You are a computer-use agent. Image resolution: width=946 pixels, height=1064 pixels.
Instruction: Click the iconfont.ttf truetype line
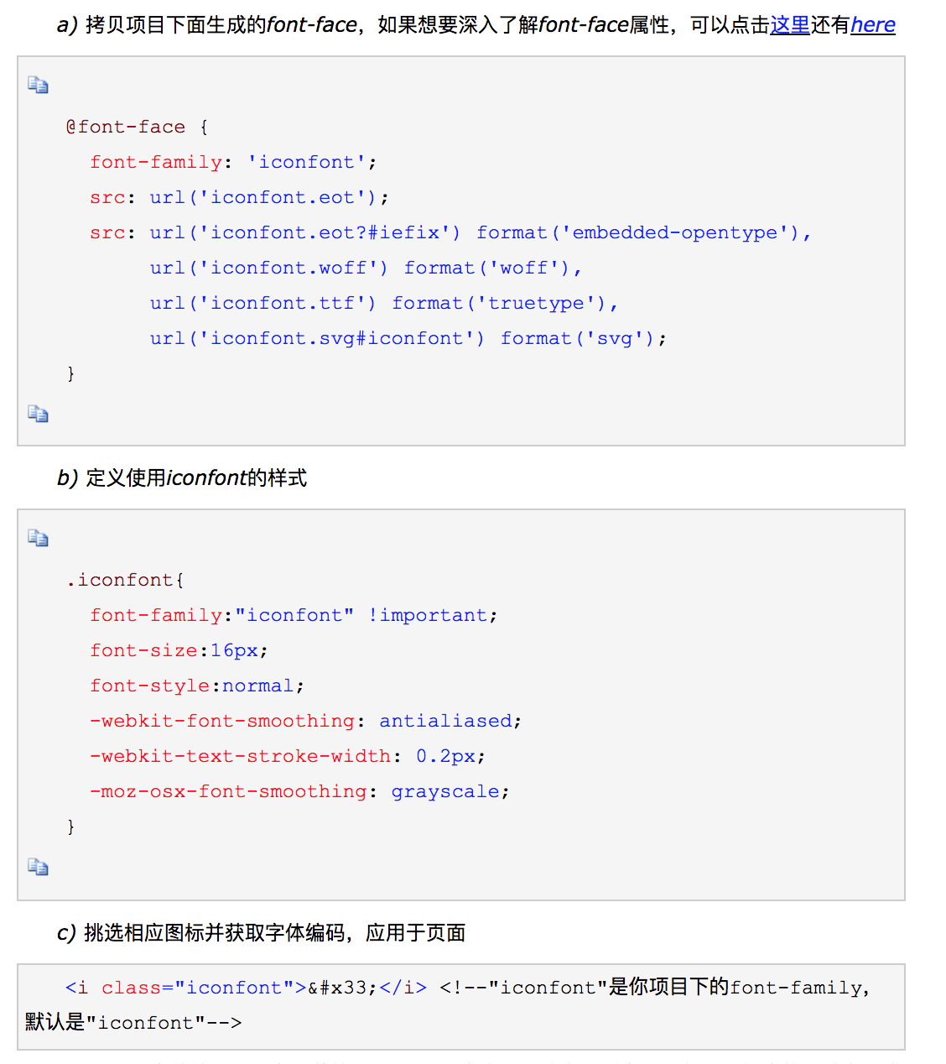[383, 303]
